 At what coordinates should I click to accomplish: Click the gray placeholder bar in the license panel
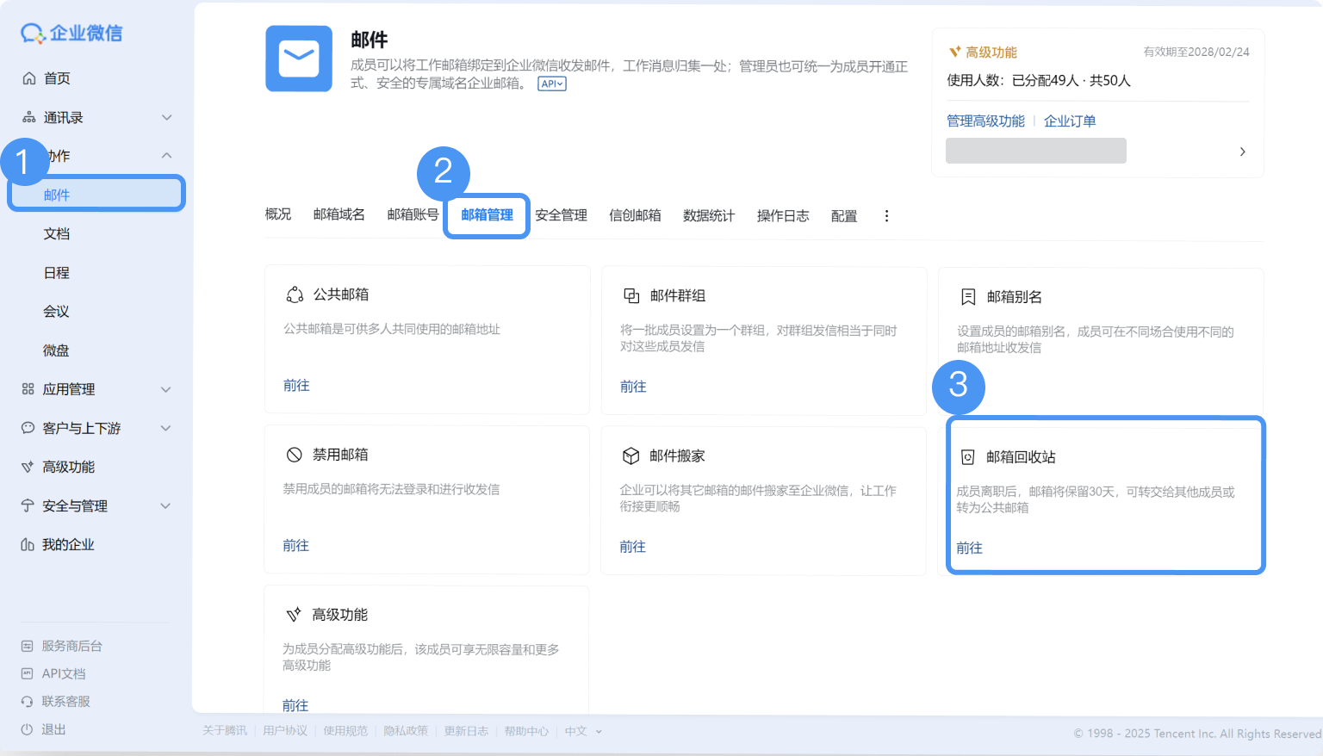coord(1036,151)
